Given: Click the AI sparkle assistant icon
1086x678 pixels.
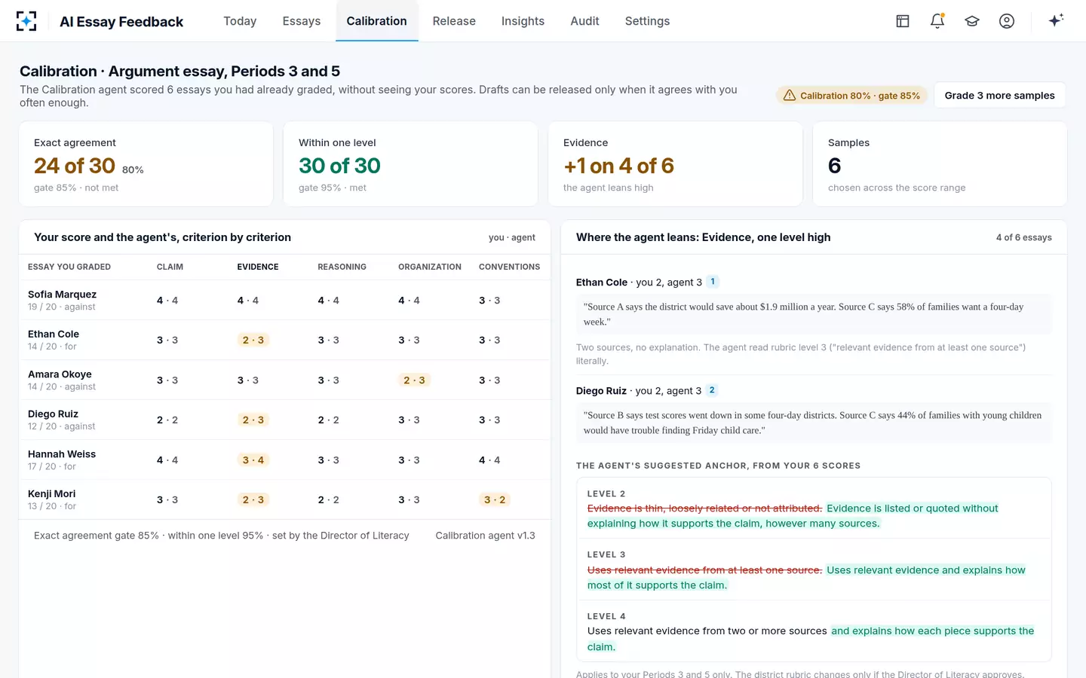Looking at the screenshot, I should [1056, 20].
